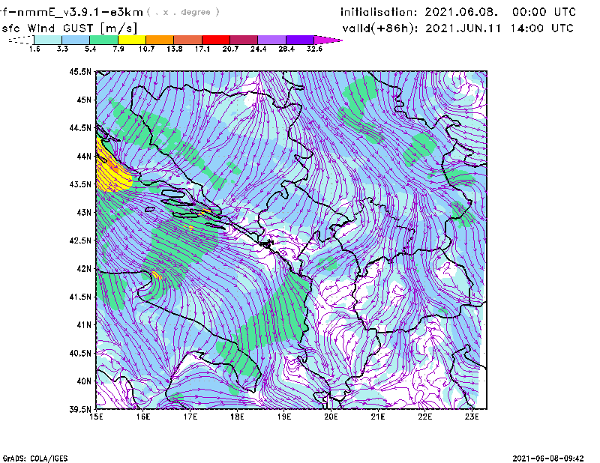The height and width of the screenshot is (463, 600).
Task: Click the timestamp 2021-06-08-09:42
Action: click(548, 459)
